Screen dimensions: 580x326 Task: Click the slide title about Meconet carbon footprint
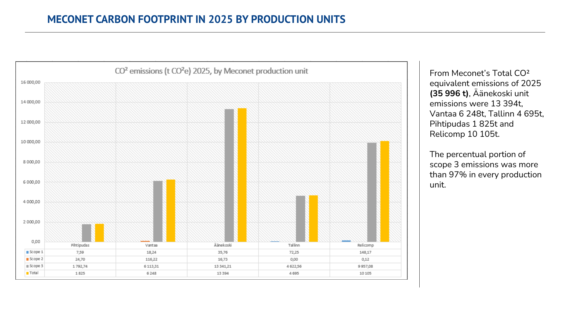196,19
